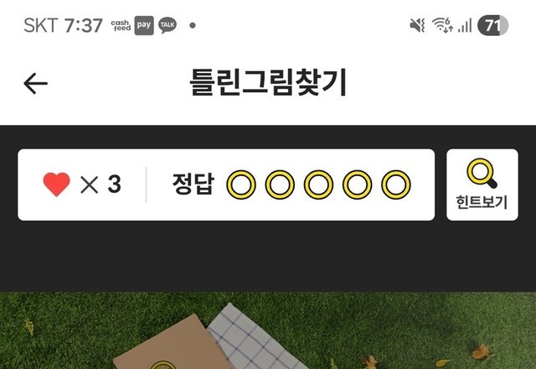
Task: Tap the muted sound status icon
Action: [x=418, y=25]
